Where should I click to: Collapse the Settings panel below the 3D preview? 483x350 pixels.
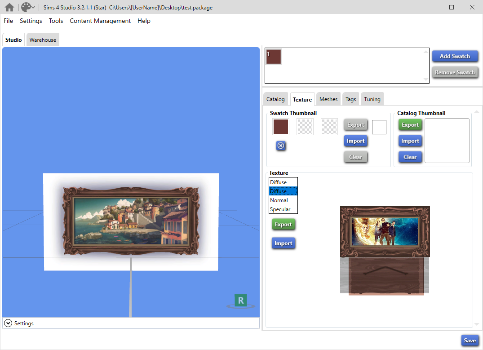click(x=8, y=323)
